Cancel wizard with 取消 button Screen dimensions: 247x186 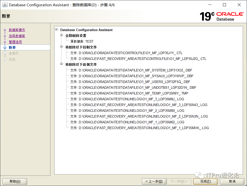coord(232,181)
